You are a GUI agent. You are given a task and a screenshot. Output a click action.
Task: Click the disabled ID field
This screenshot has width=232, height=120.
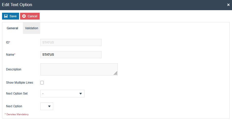click(x=71, y=42)
